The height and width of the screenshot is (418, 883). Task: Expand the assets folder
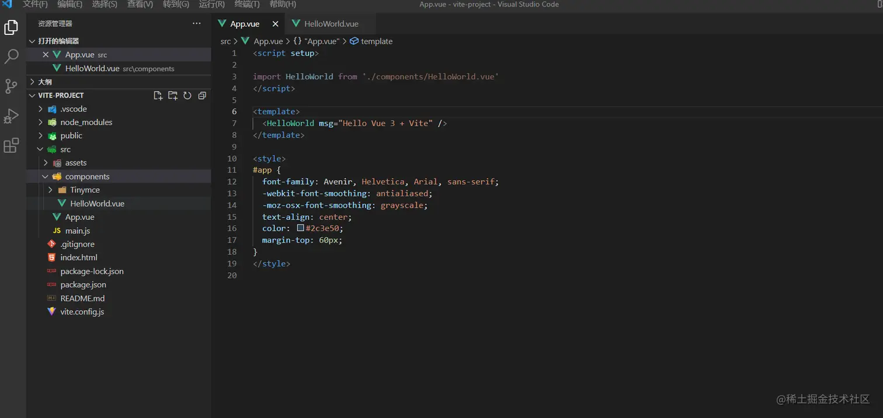tap(46, 163)
